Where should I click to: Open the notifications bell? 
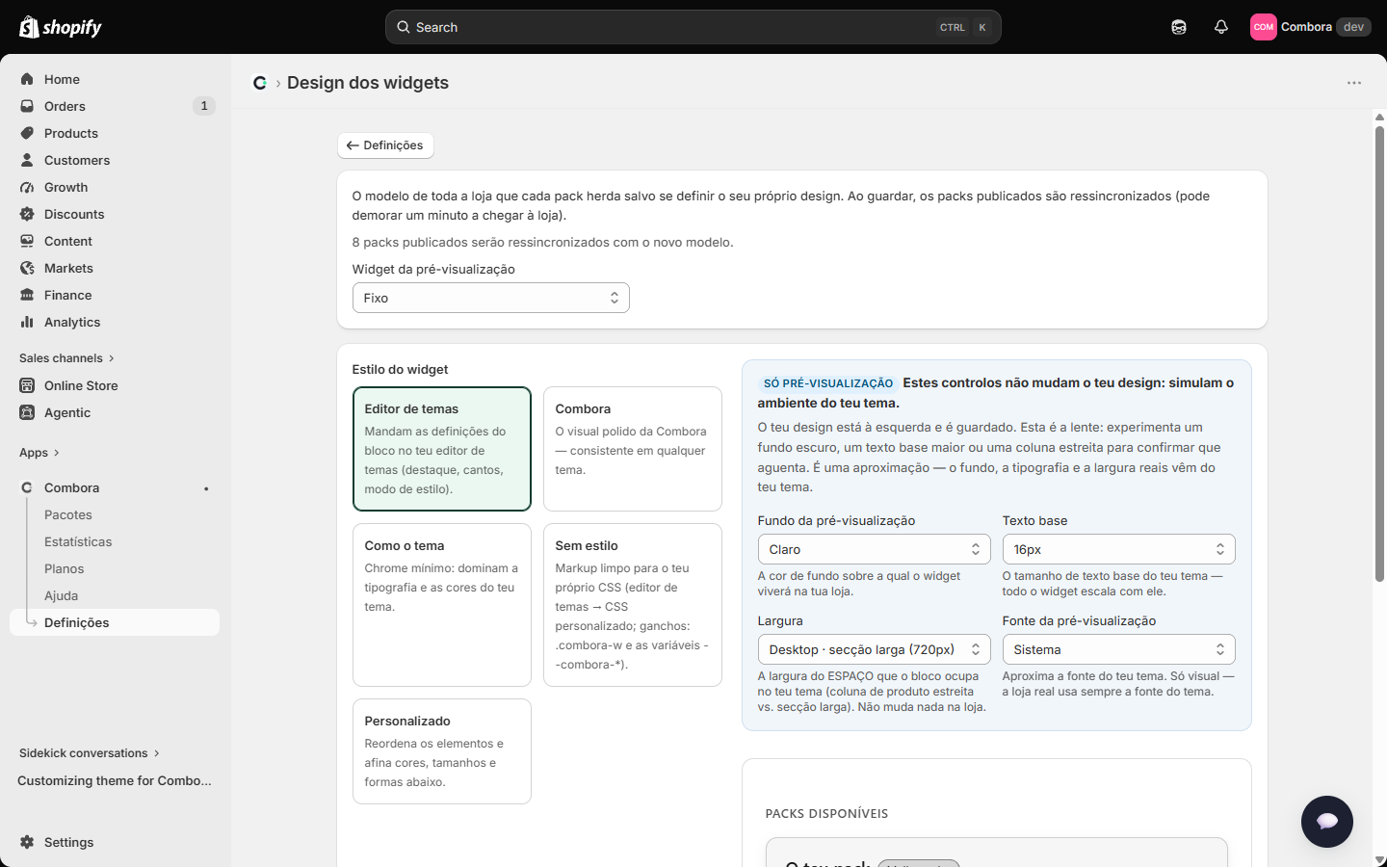pos(1221,27)
